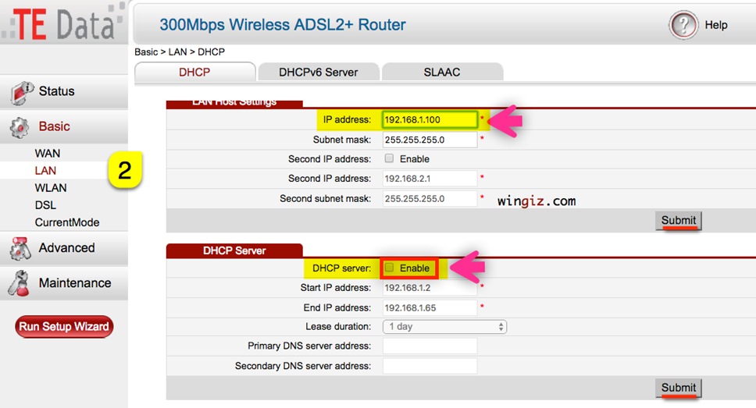
Task: Open the Advanced tools icon
Action: (x=20, y=248)
